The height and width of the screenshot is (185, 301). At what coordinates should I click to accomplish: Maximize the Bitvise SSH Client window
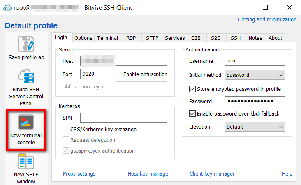tap(265, 7)
